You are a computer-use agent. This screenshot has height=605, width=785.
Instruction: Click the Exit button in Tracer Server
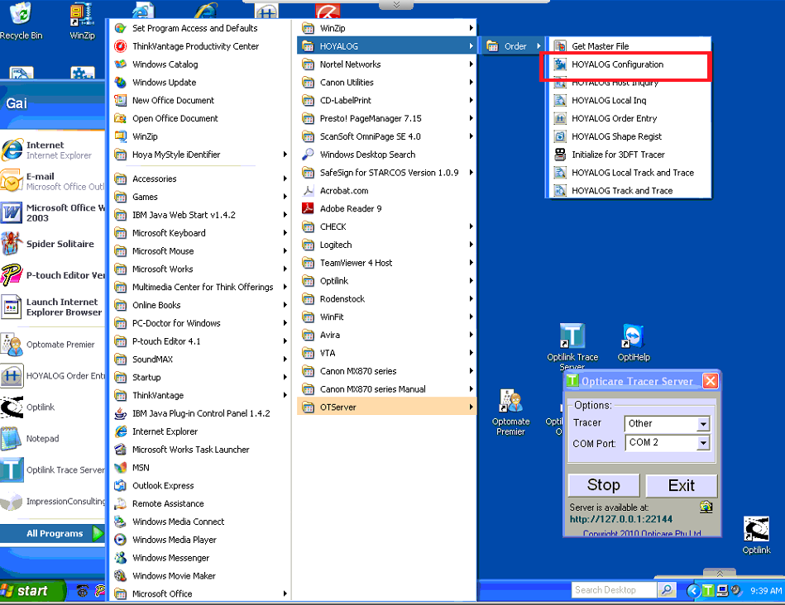[x=682, y=485]
